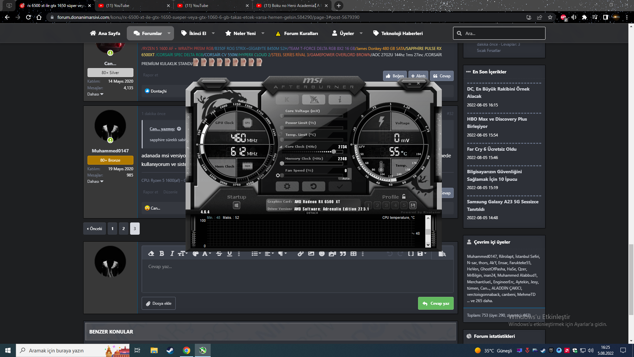Open the OC Scanner jet icon button
Image resolution: width=634 pixels, height=357 pixels.
313,99
